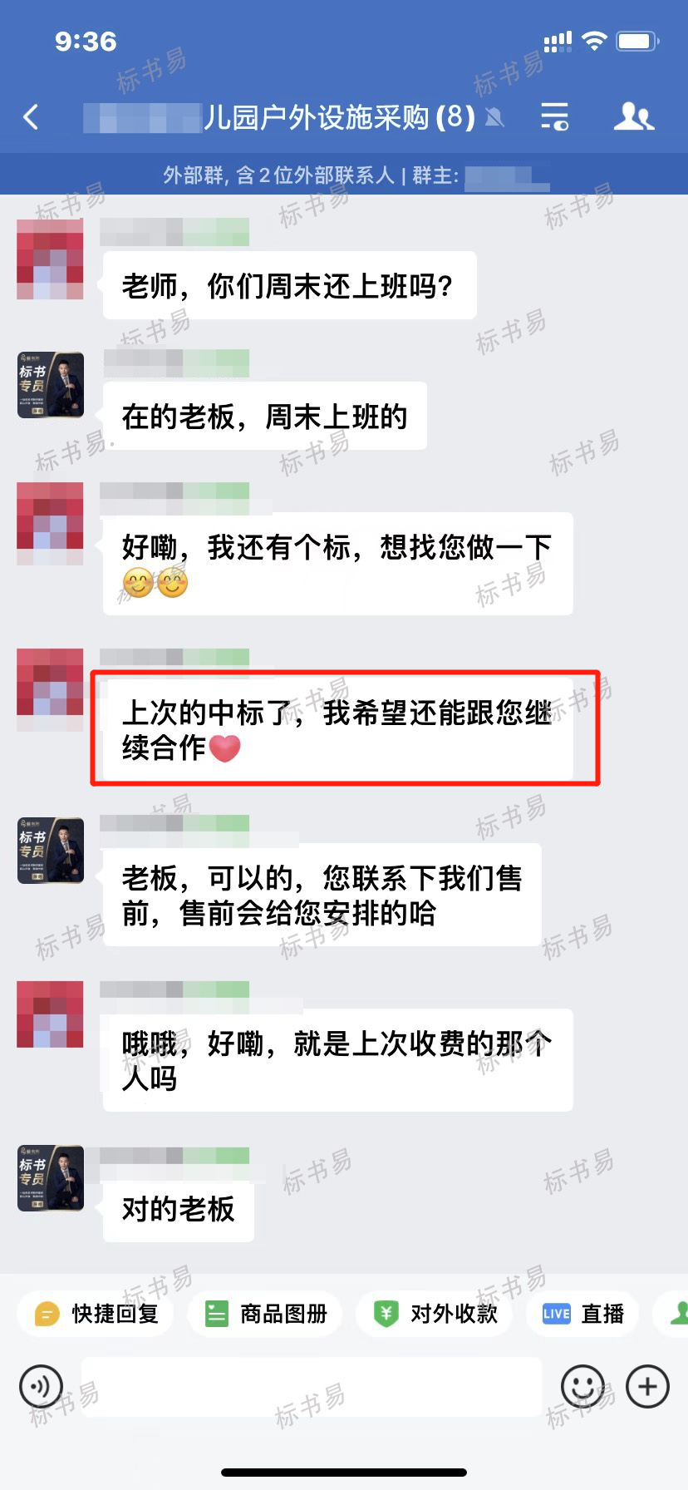
Task: Focus the message text input box
Action: 312,1386
